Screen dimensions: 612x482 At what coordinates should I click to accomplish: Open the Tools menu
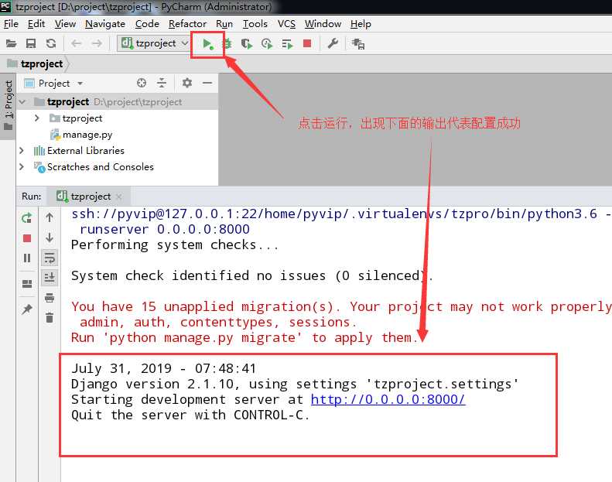click(x=255, y=24)
